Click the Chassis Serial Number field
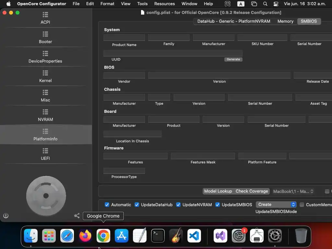This screenshot has width=332, height=249. click(260, 97)
